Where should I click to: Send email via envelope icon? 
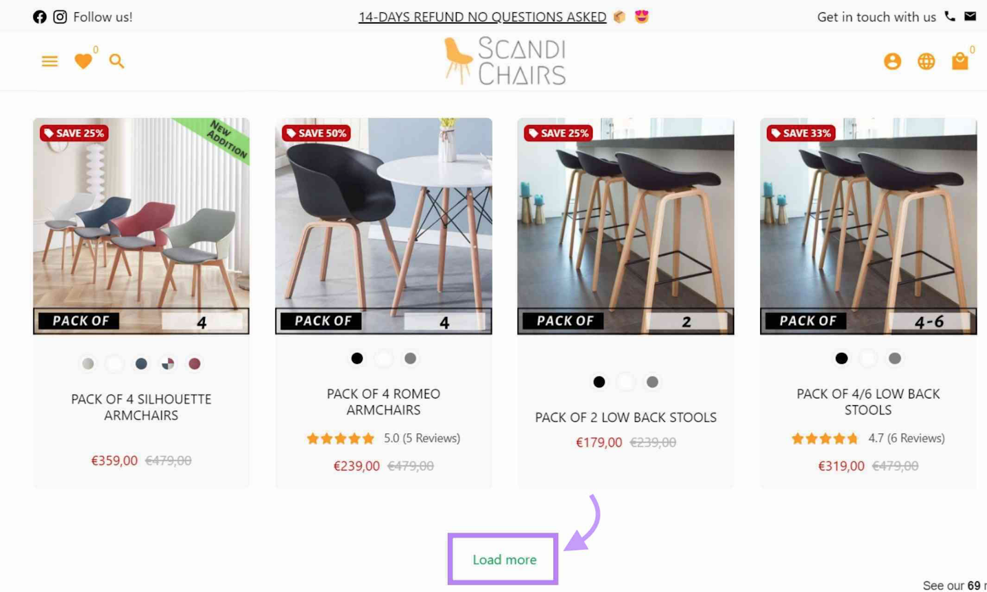pos(970,17)
